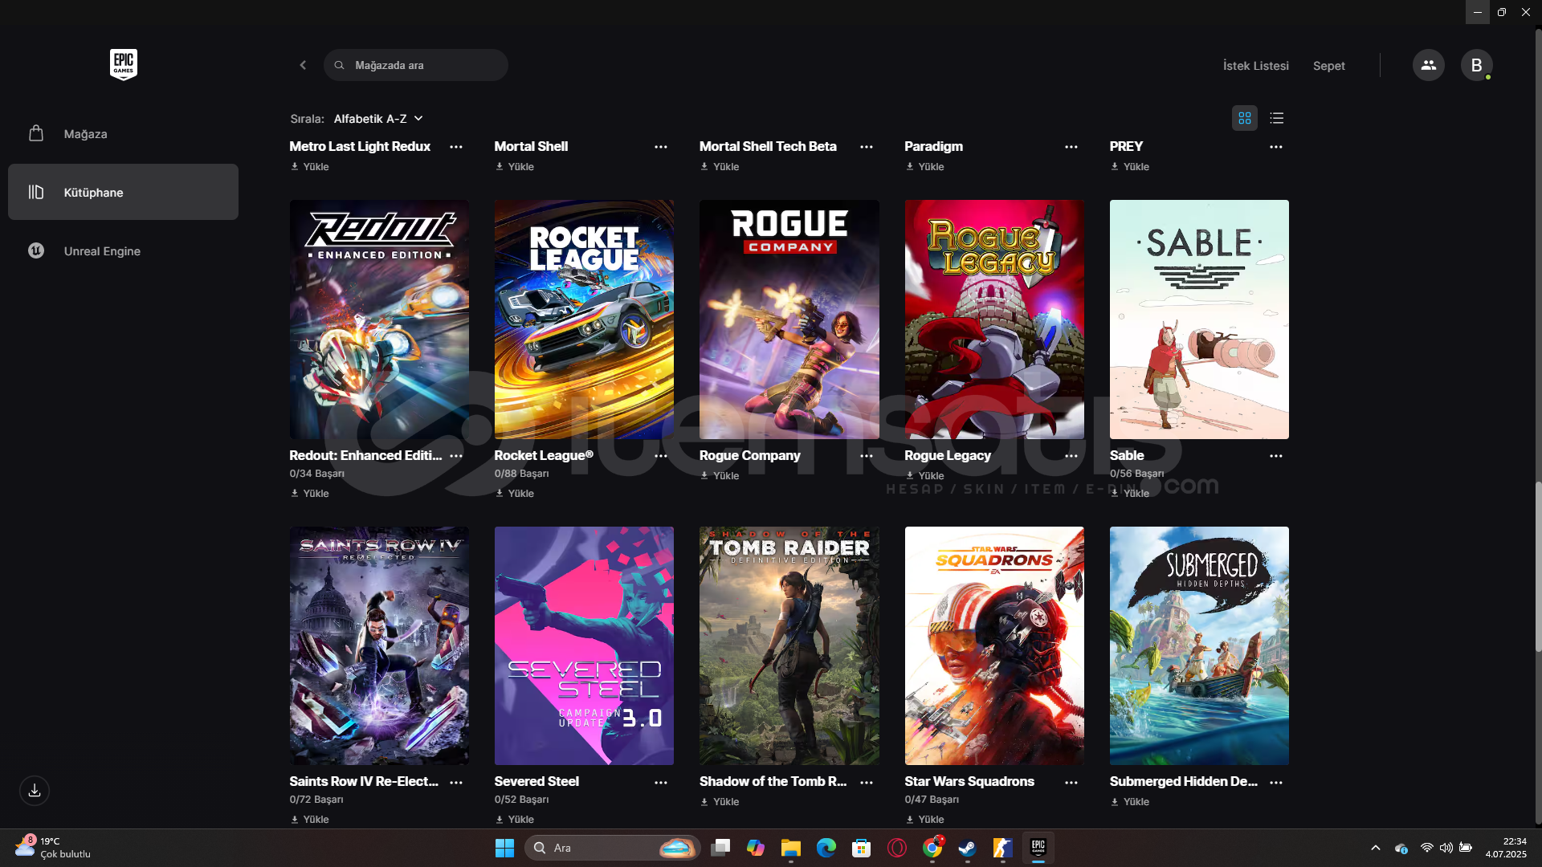Open the downloads icon in the sidebar
The height and width of the screenshot is (867, 1542).
pyautogui.click(x=35, y=791)
